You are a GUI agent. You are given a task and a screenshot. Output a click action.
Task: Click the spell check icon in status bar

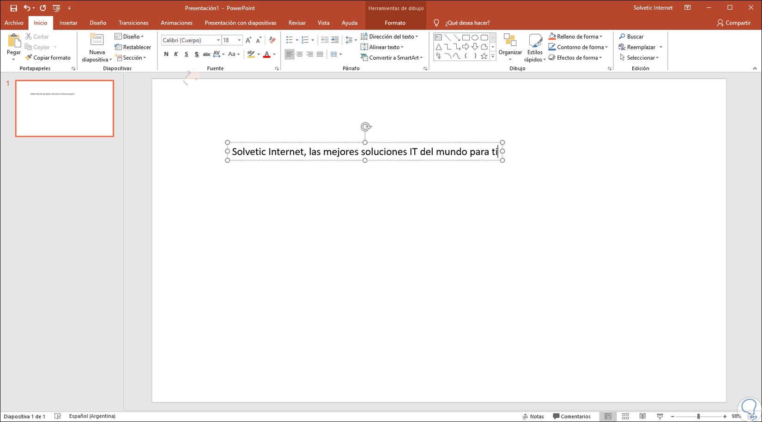pyautogui.click(x=58, y=416)
